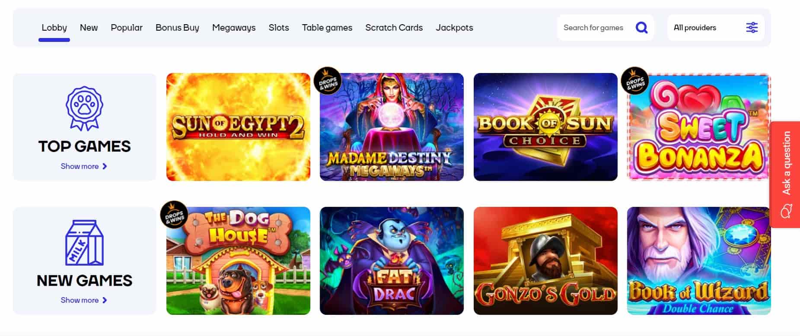Open the Jackpots tab
This screenshot has height=336, width=800.
coord(454,28)
